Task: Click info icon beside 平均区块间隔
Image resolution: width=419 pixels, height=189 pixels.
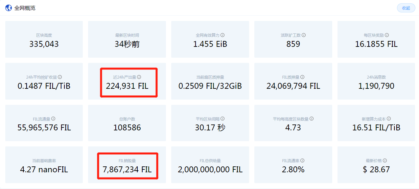Action: point(222,119)
